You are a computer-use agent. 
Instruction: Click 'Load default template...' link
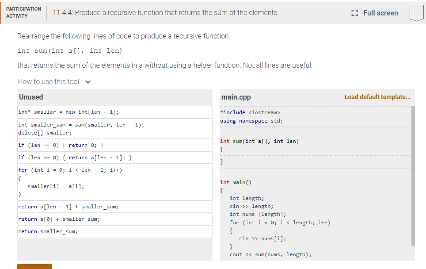tap(377, 97)
